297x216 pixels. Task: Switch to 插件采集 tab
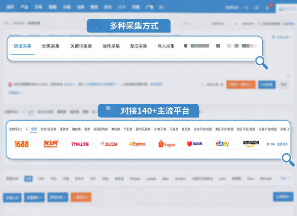[x=111, y=46]
